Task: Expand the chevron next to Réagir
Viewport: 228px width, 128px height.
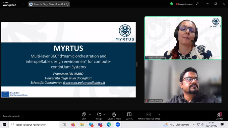Action: [104, 115]
